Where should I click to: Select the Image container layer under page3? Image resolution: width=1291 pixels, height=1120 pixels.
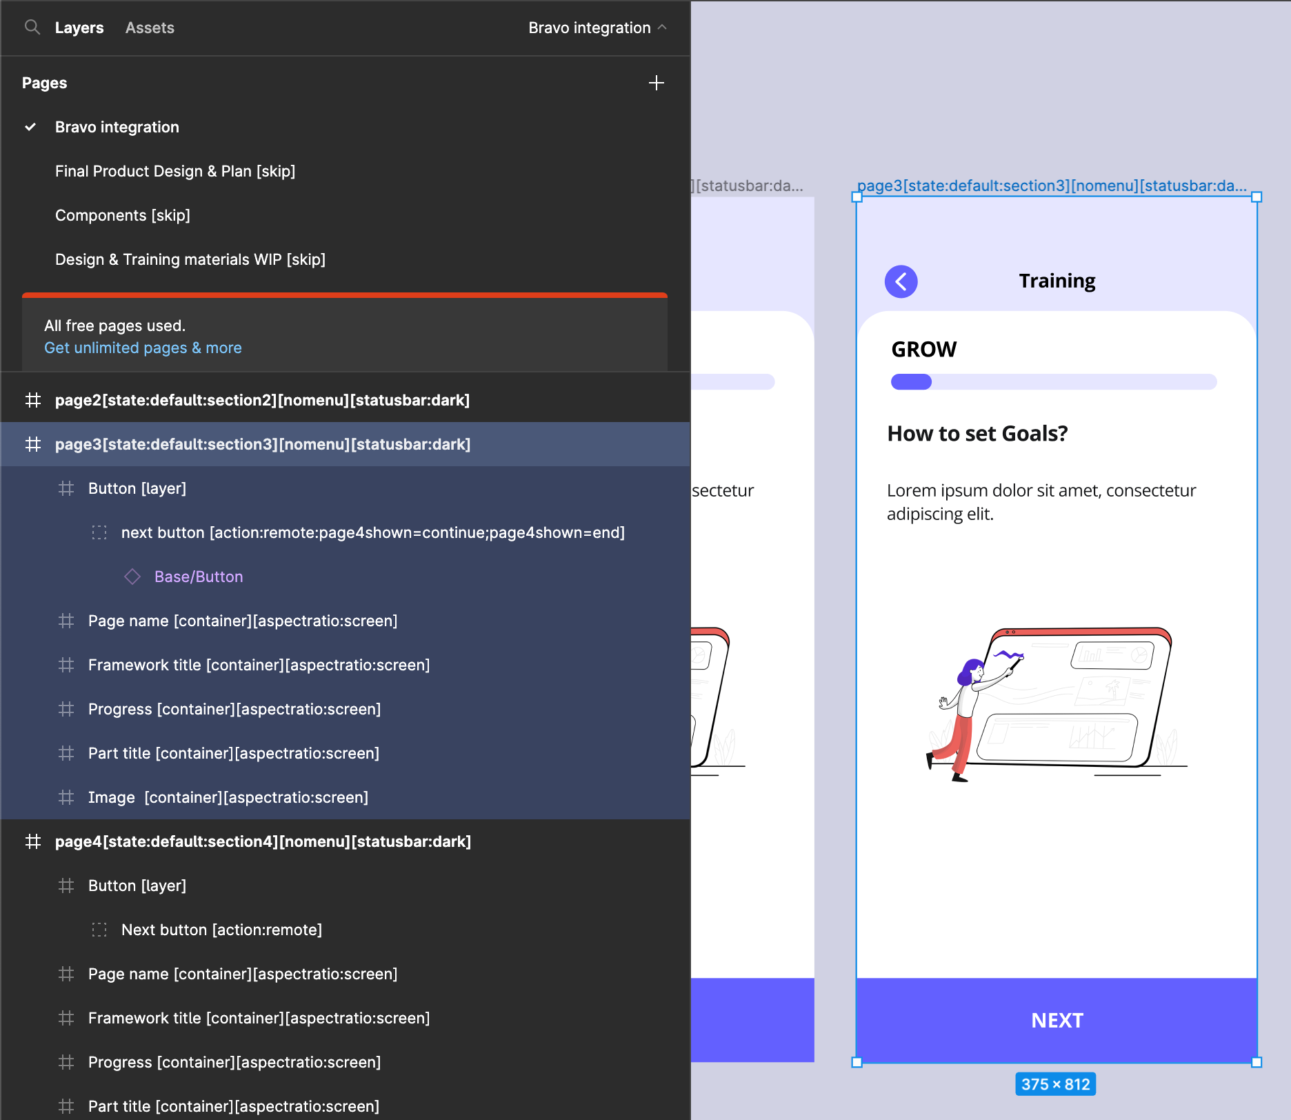[x=345, y=797]
